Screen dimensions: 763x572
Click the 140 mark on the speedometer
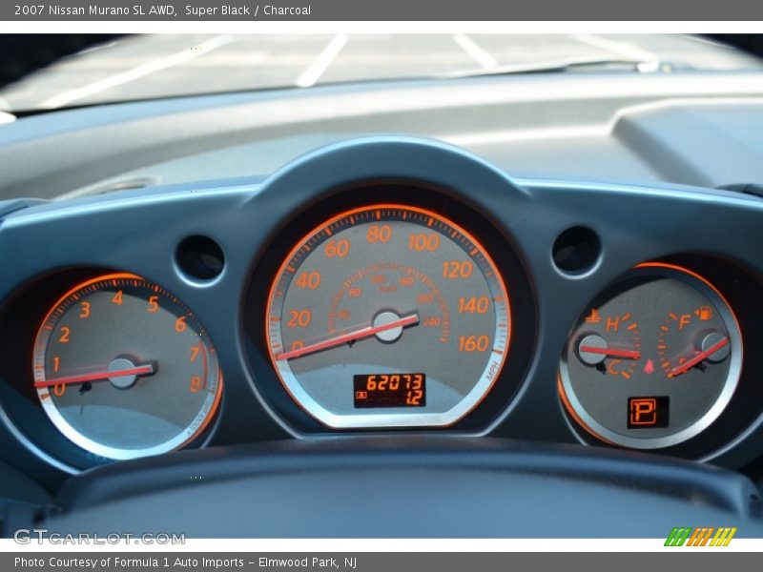pos(474,305)
